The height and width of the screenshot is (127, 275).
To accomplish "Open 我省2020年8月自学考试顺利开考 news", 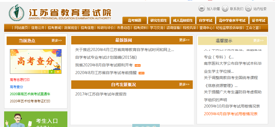I will click(x=104, y=65).
